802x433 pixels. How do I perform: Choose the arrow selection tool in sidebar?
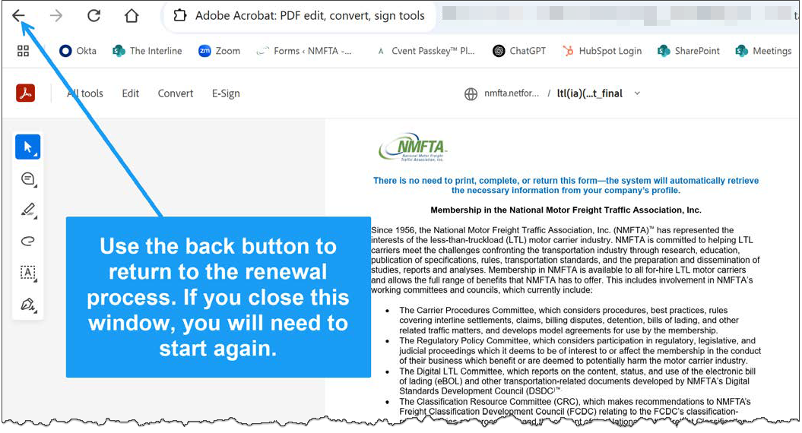point(28,147)
